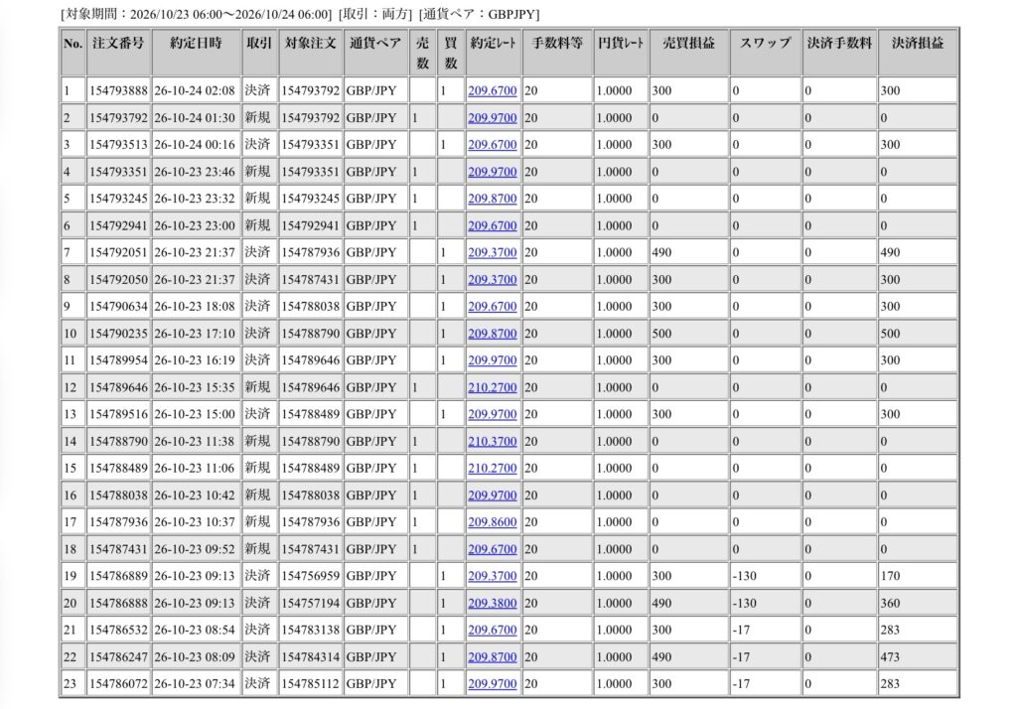Open rate link 209.6700 for order 154793513
This screenshot has height=709, width=1017.
493,145
